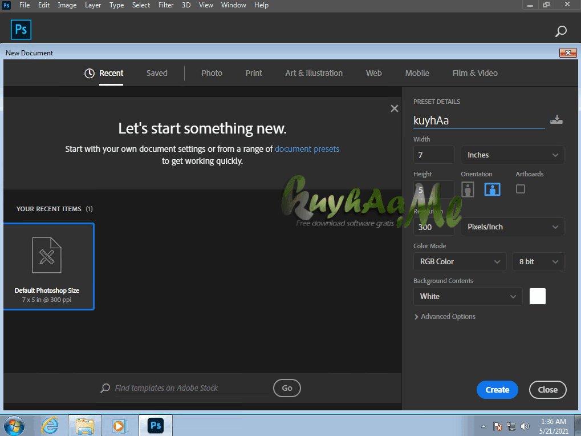Close the New Document dialog window
581x436 pixels.
(x=568, y=53)
